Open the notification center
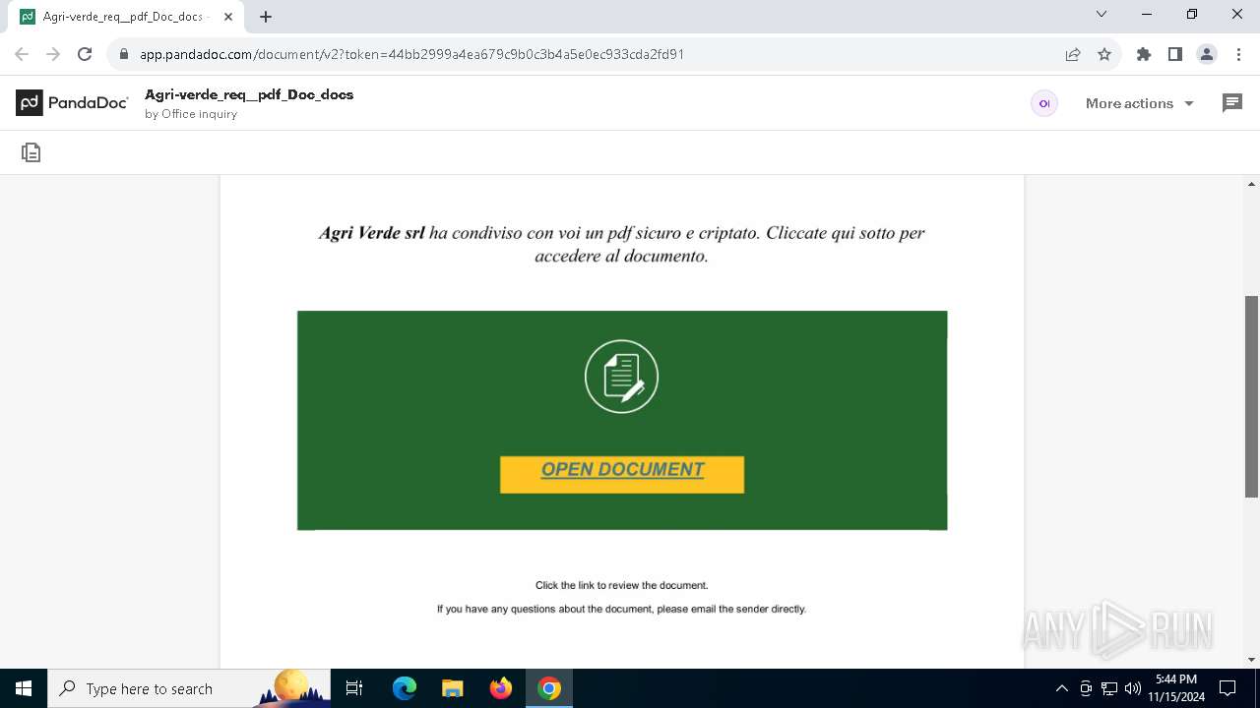Viewport: 1260px width, 708px height. tap(1228, 688)
